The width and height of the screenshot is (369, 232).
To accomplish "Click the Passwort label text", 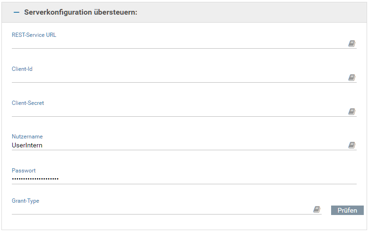I will click(24, 171).
